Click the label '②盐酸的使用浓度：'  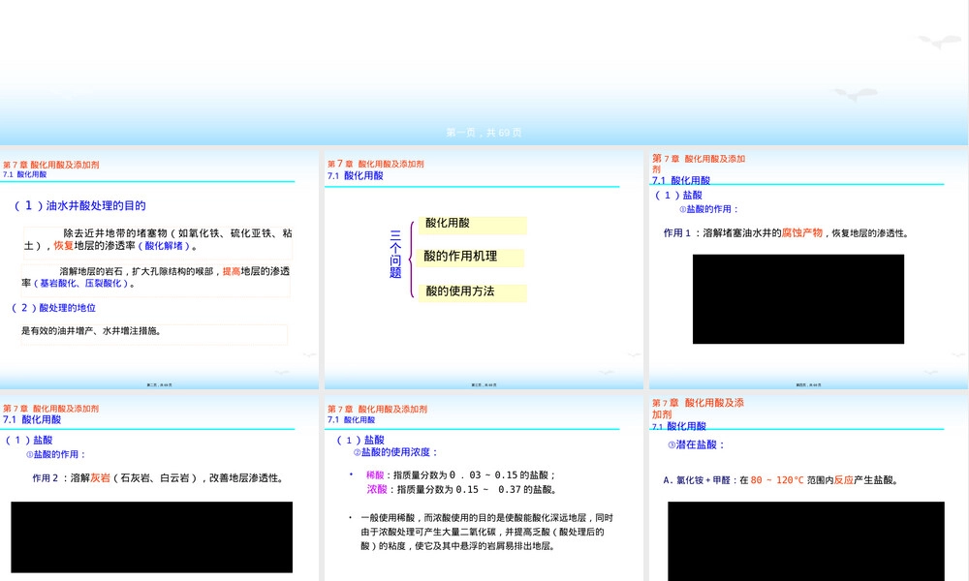[395, 452]
